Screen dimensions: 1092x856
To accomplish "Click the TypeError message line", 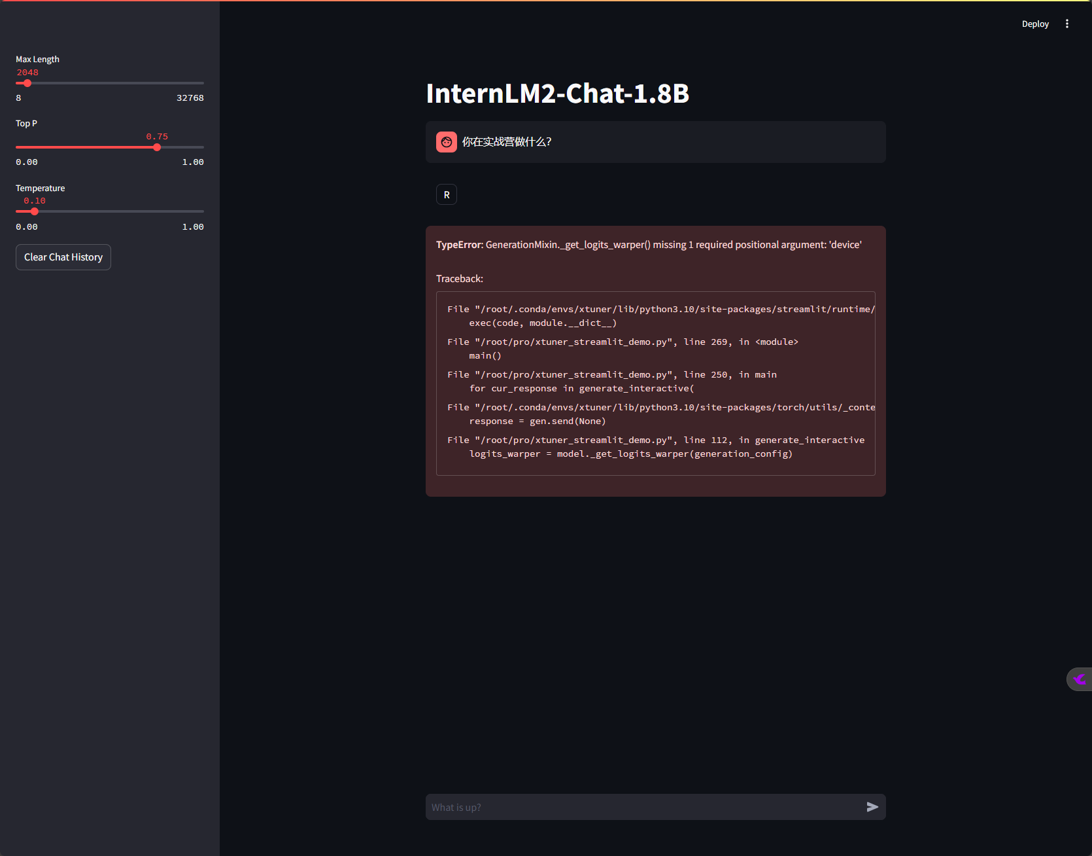I will coord(649,245).
